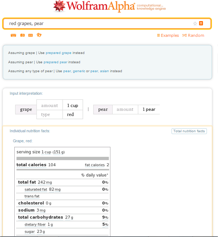The width and height of the screenshot is (218, 237).
Task: Click the favorite star icon in search box
Action: 195,24
